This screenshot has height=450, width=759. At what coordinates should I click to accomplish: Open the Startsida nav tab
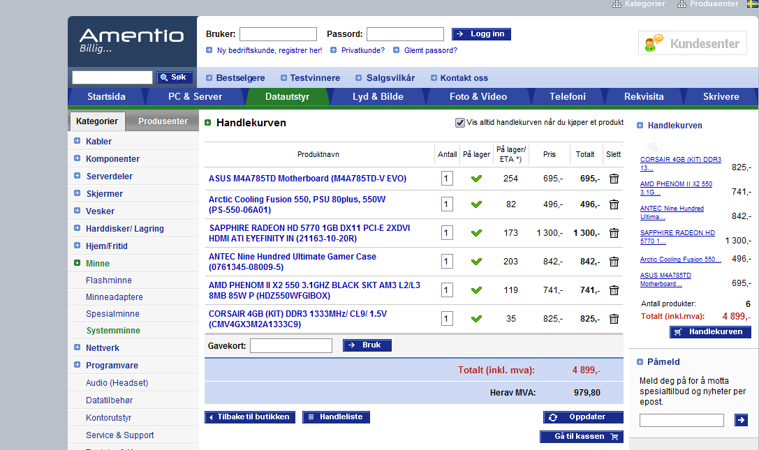106,97
